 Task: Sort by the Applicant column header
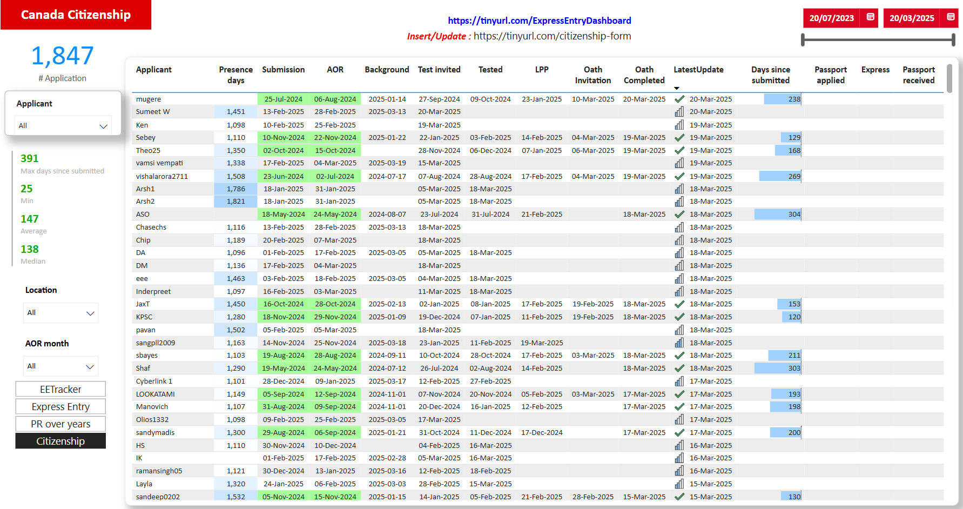(x=153, y=70)
